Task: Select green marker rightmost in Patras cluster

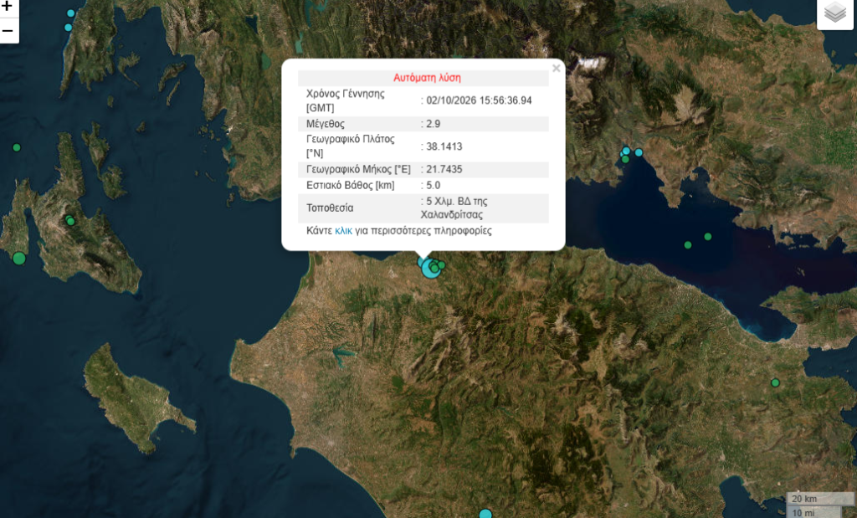Action: point(442,265)
